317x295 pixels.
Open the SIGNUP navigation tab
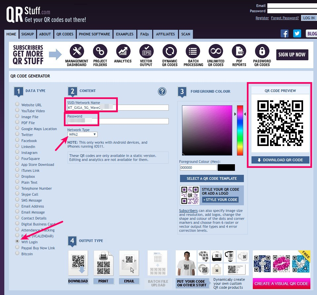point(28,34)
